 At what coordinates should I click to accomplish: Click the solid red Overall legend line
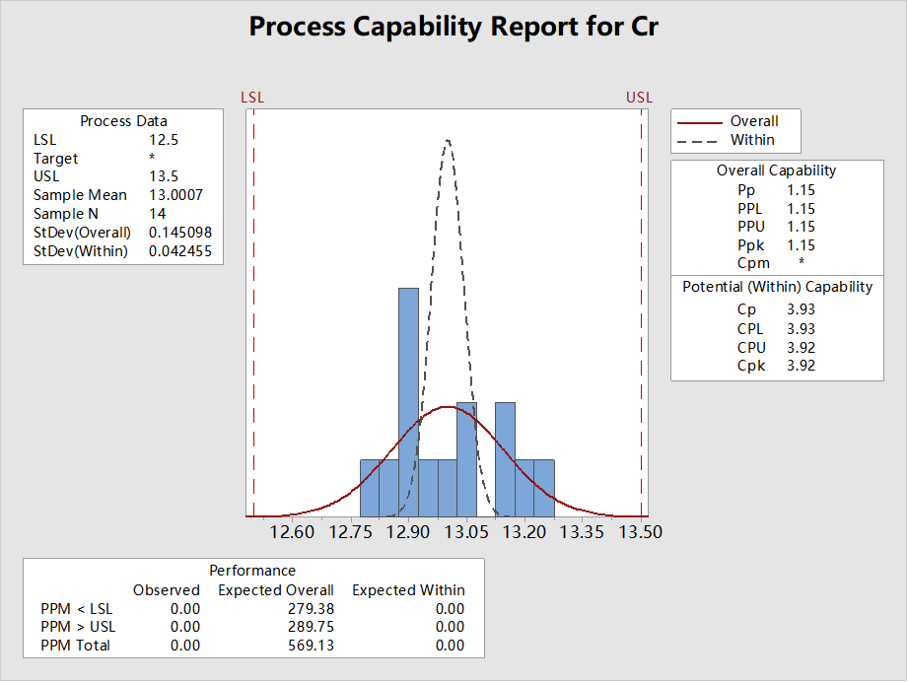pos(700,122)
